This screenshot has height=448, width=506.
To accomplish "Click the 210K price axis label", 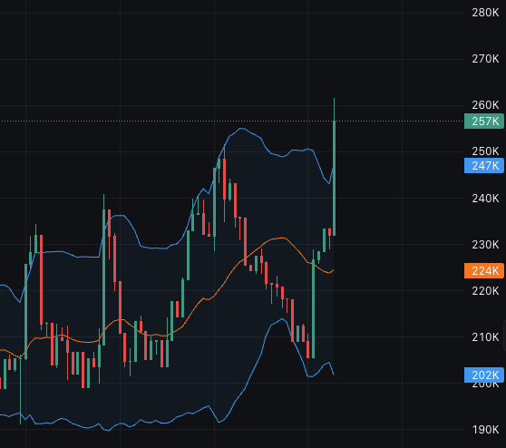I will point(485,337).
